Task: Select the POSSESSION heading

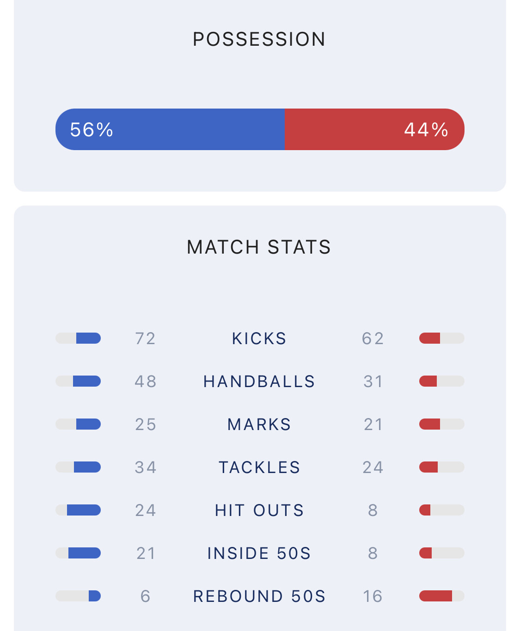Action: click(259, 39)
